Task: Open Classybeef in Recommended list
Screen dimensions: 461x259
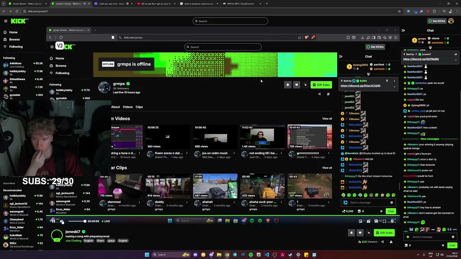Action: (22, 221)
